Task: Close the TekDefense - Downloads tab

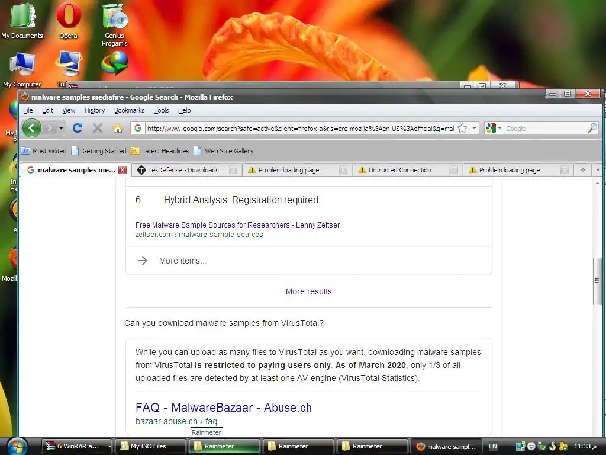Action: (233, 170)
